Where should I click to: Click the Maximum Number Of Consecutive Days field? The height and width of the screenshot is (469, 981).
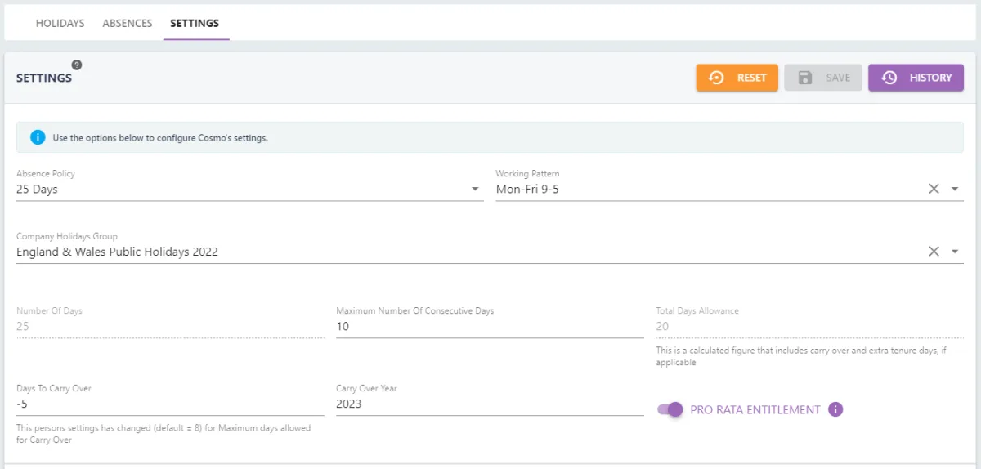pyautogui.click(x=490, y=326)
